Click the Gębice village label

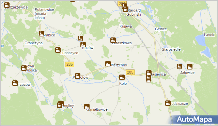point(161,29)
